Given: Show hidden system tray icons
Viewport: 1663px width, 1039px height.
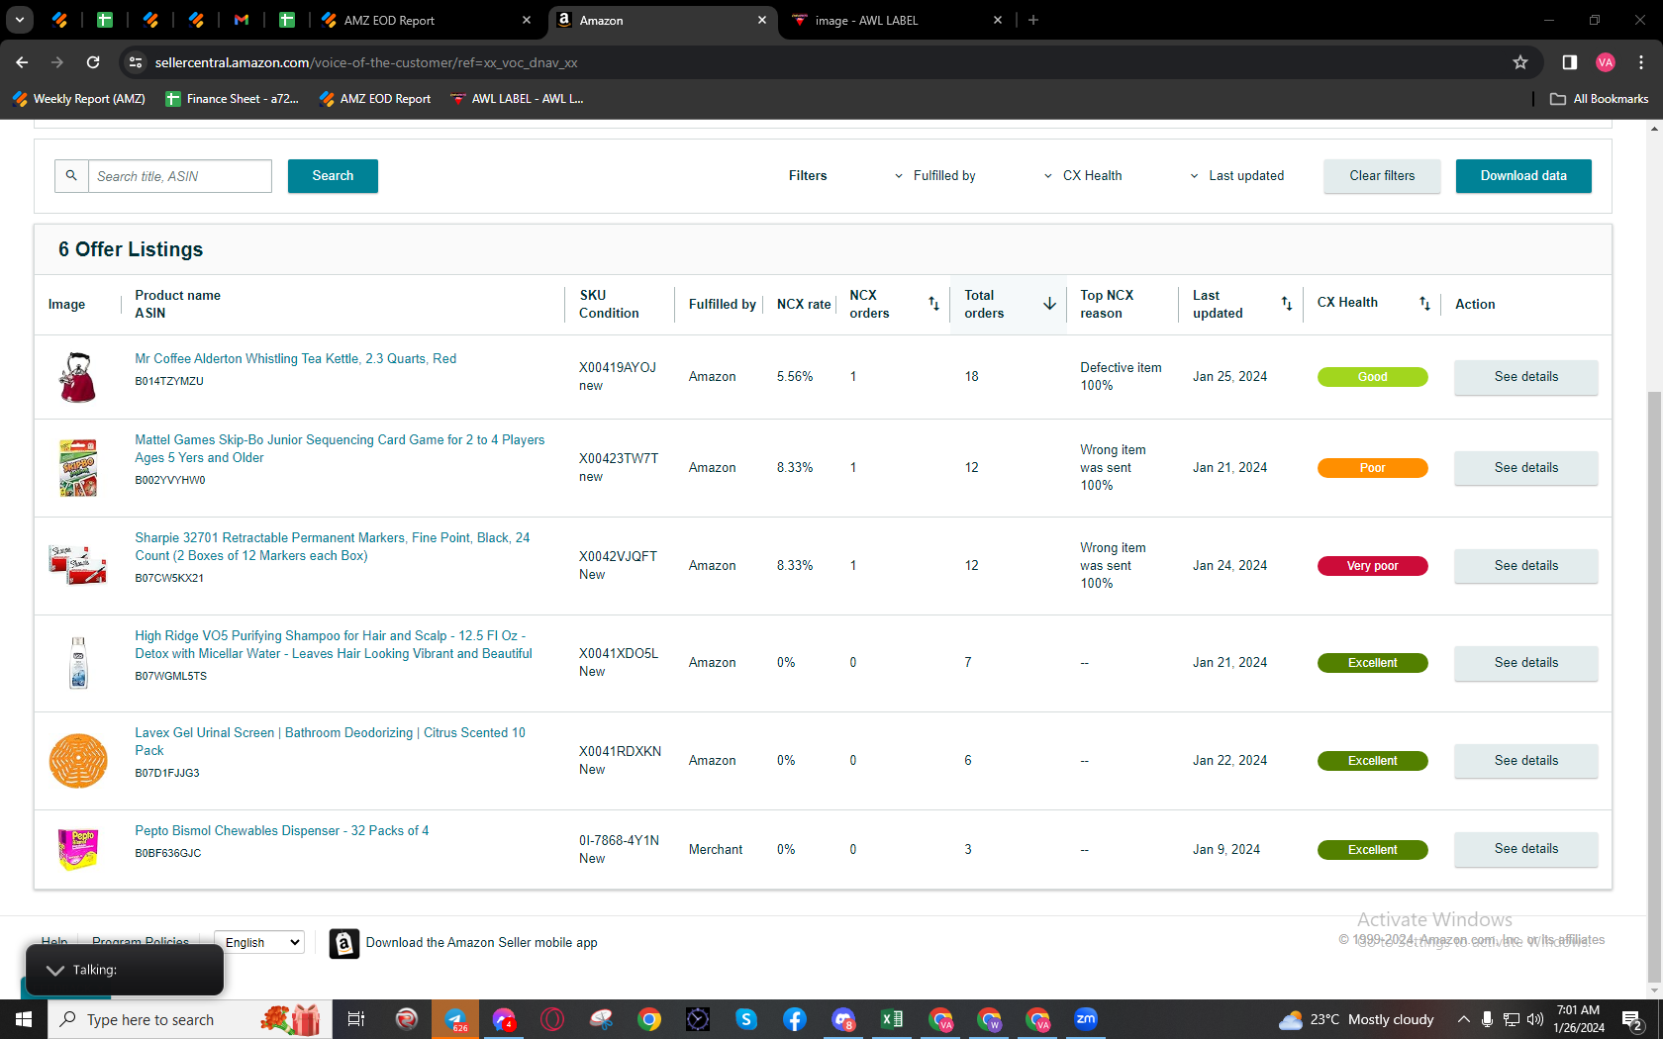Looking at the screenshot, I should (x=1463, y=1019).
